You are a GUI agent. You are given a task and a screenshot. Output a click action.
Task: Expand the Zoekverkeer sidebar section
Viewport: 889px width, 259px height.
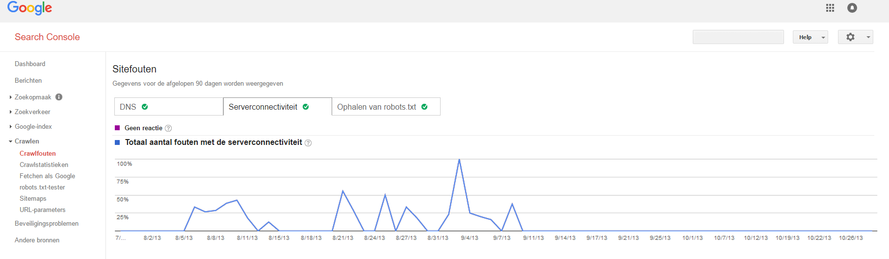32,112
